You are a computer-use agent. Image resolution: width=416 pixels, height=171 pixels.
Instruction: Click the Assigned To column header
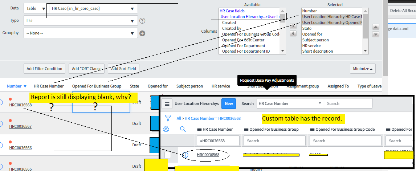pyautogui.click(x=338, y=86)
